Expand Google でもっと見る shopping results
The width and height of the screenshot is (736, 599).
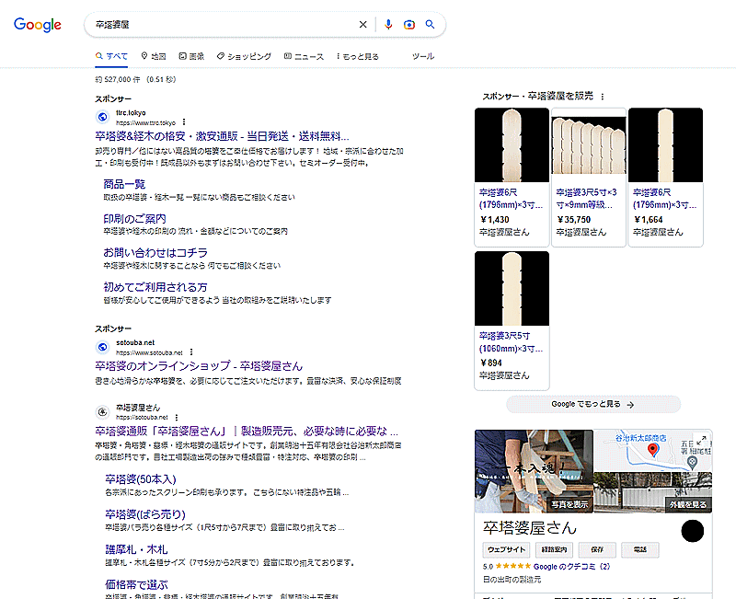(592, 404)
